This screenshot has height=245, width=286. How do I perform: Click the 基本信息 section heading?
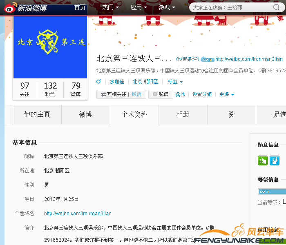[x=25, y=143]
